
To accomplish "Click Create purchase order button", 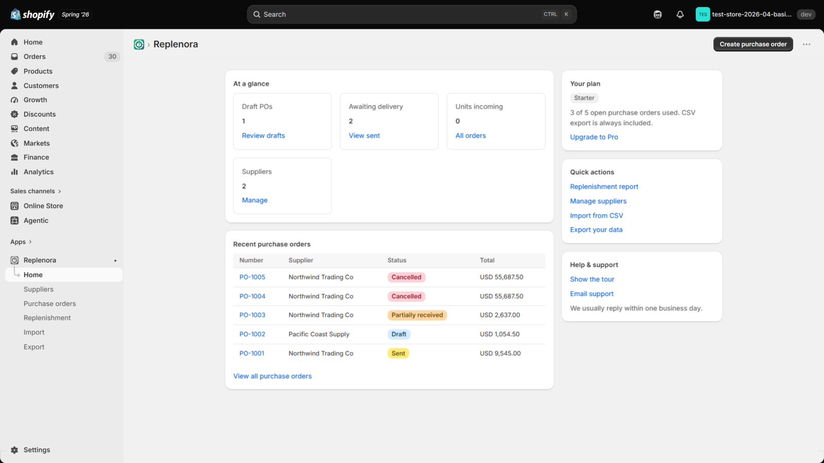I will pos(753,44).
